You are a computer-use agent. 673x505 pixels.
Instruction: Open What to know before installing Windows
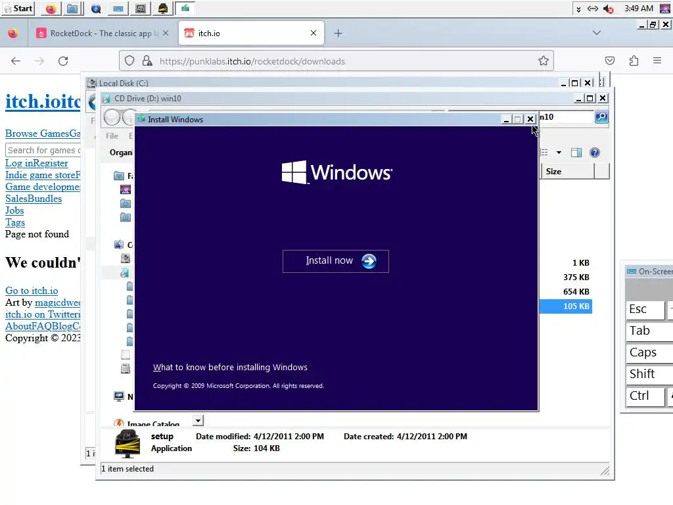(x=230, y=367)
